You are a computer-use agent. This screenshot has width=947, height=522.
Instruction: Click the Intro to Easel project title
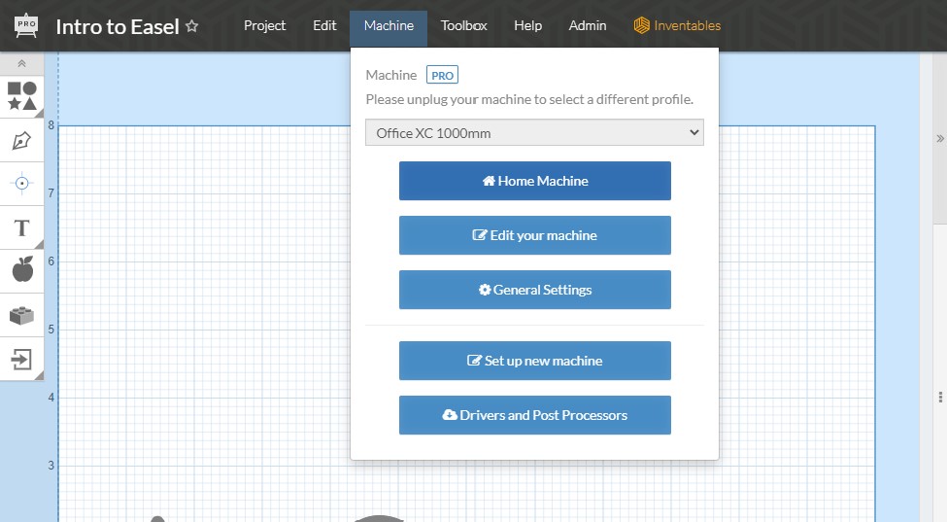tap(118, 26)
